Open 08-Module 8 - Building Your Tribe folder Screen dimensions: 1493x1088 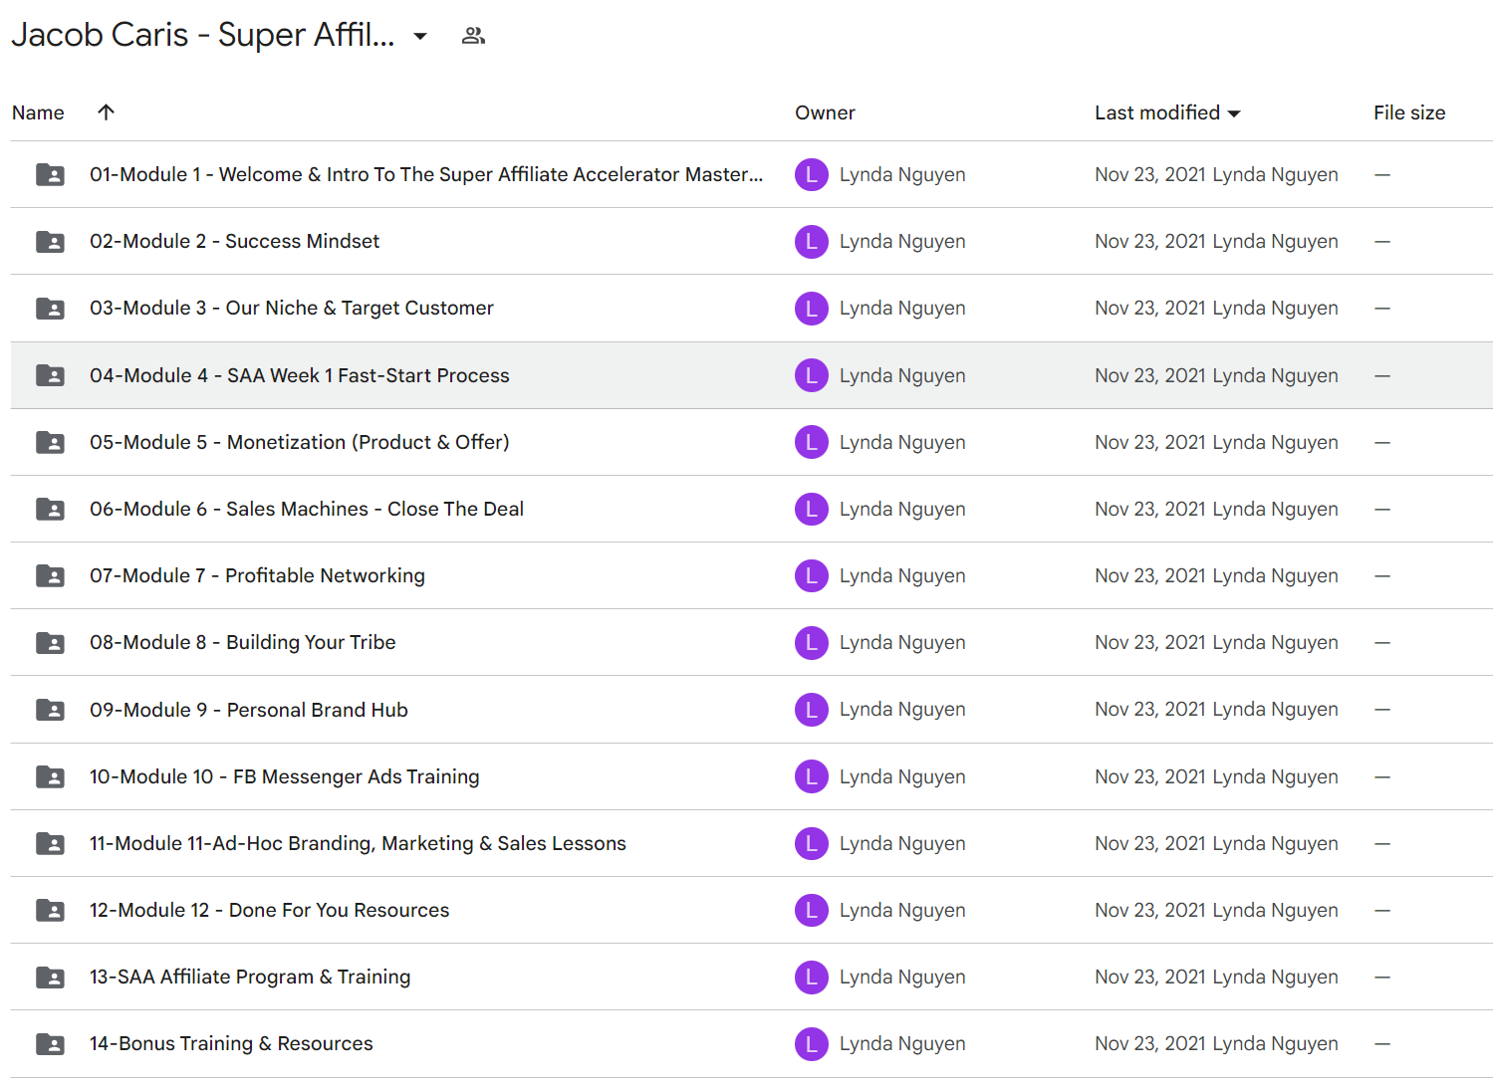(x=243, y=642)
